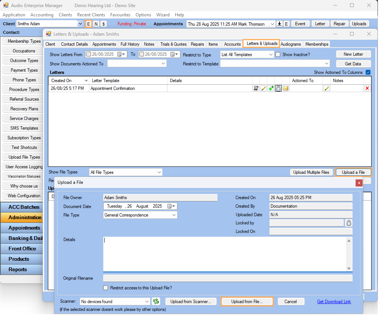Tick the Show Inactive checkbox
This screenshot has width=379, height=315.
tap(278, 55)
